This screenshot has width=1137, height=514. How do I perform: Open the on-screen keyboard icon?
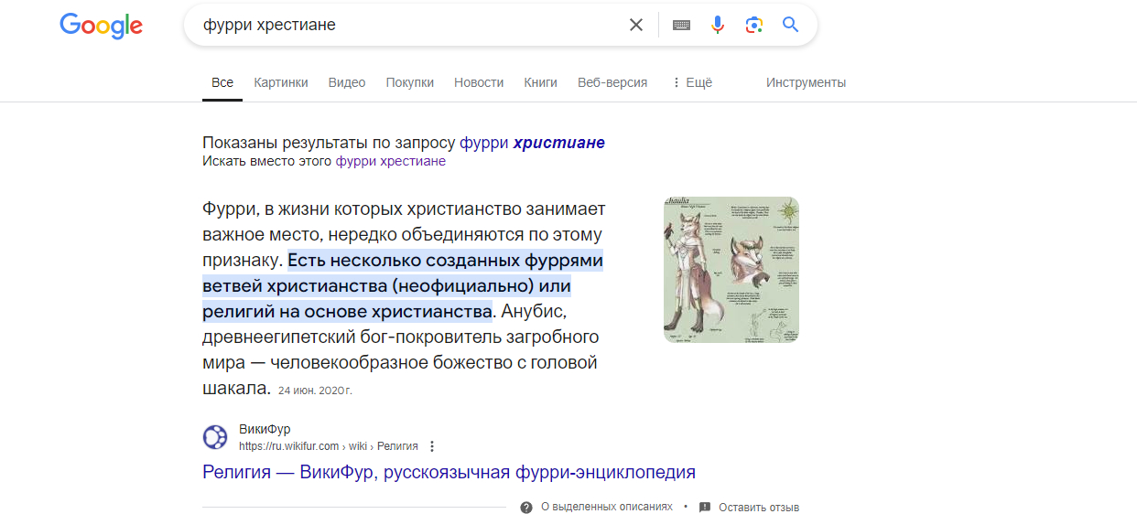pos(681,25)
